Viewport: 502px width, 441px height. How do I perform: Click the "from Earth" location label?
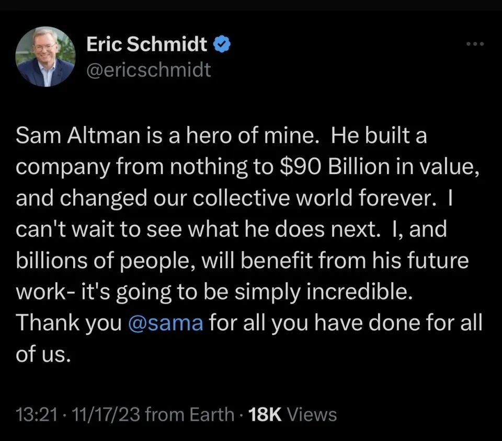pyautogui.click(x=189, y=415)
